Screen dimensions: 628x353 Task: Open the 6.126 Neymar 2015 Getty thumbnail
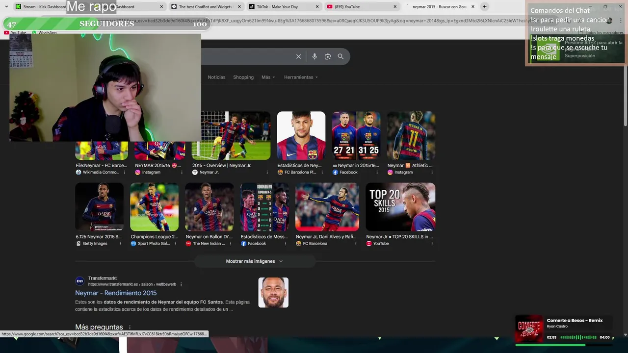(x=99, y=207)
